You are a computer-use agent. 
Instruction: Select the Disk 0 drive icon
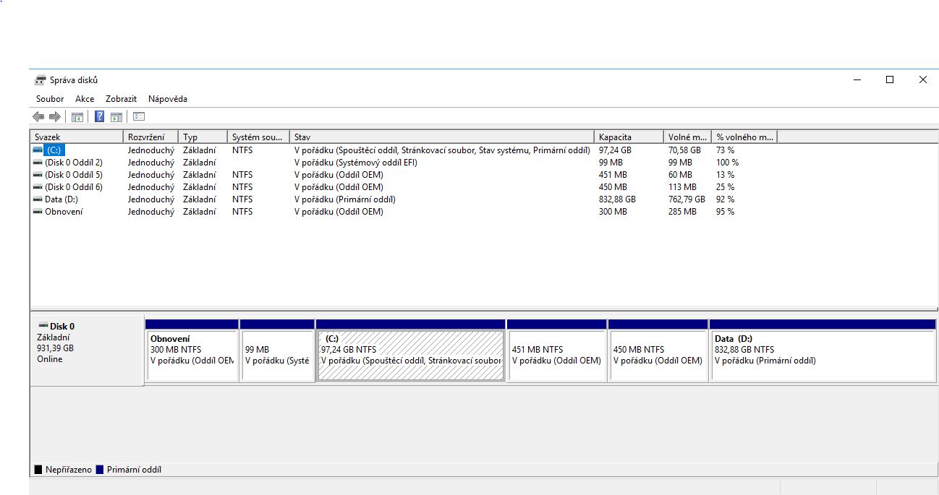[43, 327]
